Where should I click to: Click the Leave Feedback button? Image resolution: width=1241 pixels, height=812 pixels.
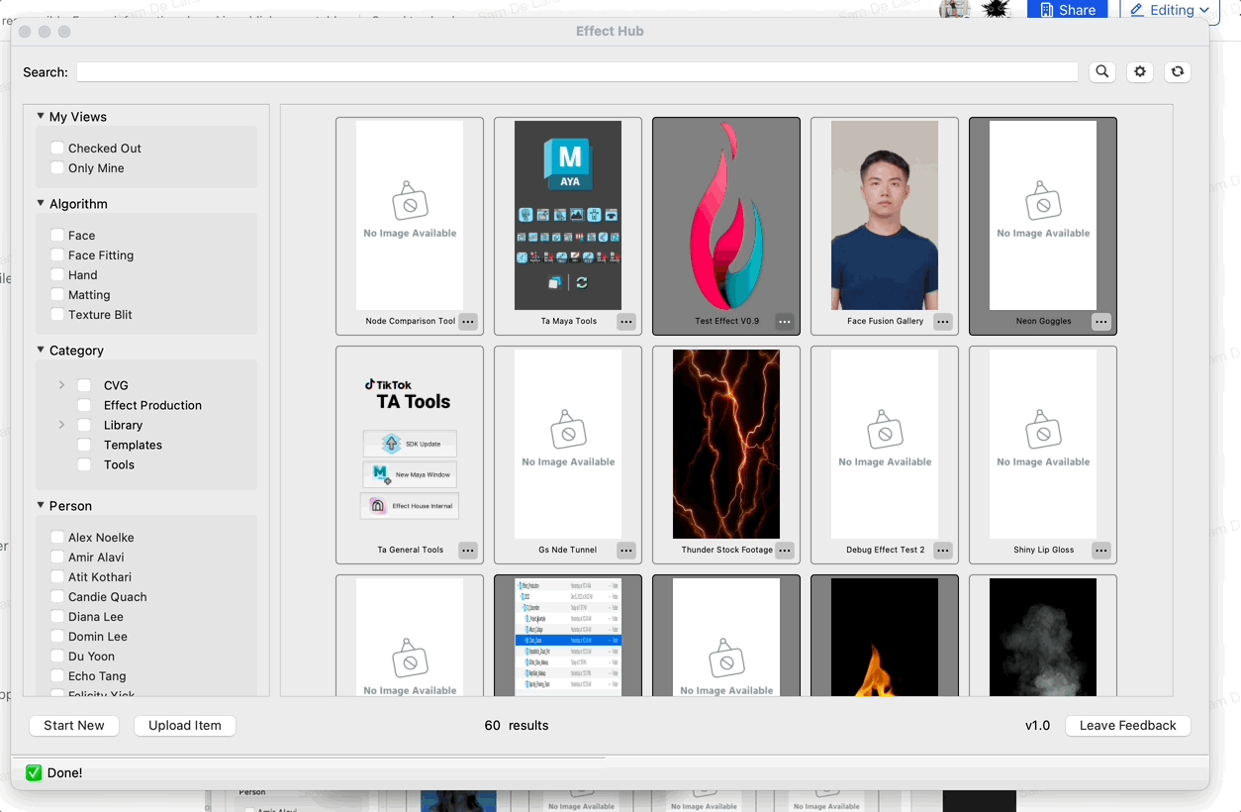[1127, 726]
